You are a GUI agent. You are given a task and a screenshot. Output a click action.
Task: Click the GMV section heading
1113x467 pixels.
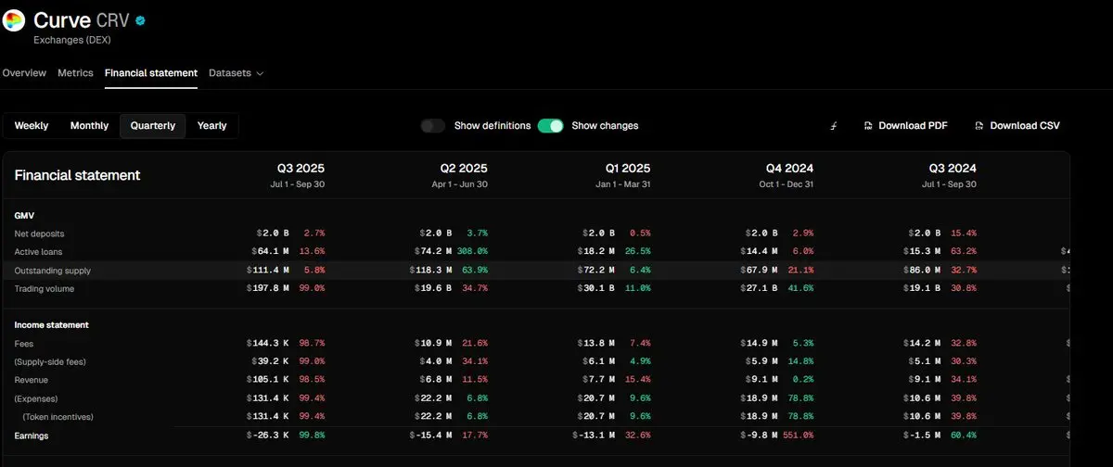coord(25,214)
